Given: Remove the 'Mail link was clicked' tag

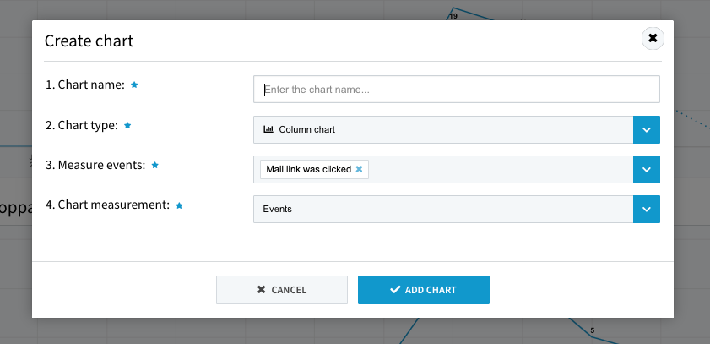Looking at the screenshot, I should [359, 169].
